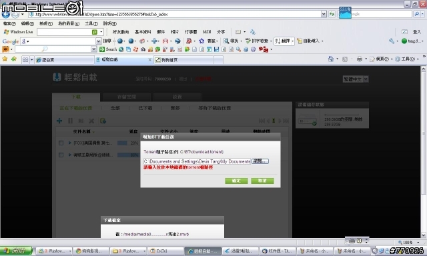This screenshot has height=256, width=427.
Task: Open the 工具 menu in the menu bar
Action: (x=91, y=24)
